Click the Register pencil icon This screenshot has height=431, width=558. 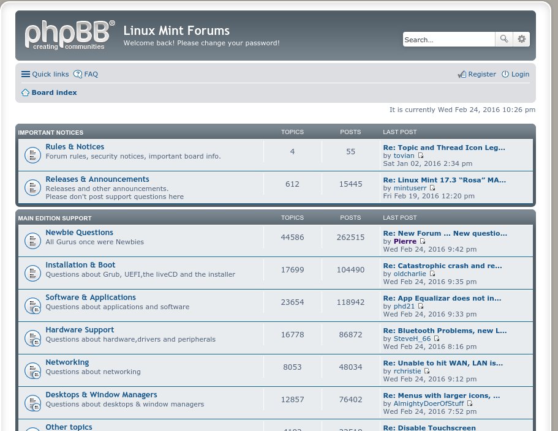pyautogui.click(x=462, y=74)
